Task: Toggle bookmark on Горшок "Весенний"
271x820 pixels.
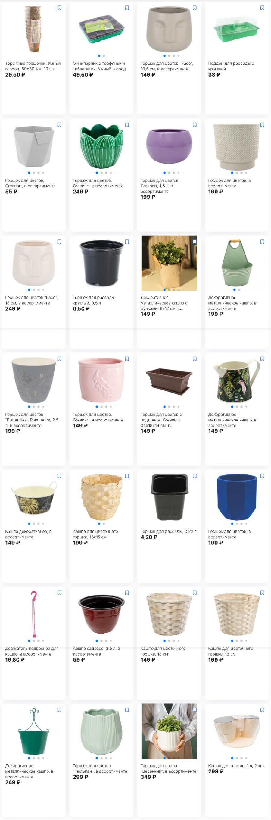Action: coord(195,710)
